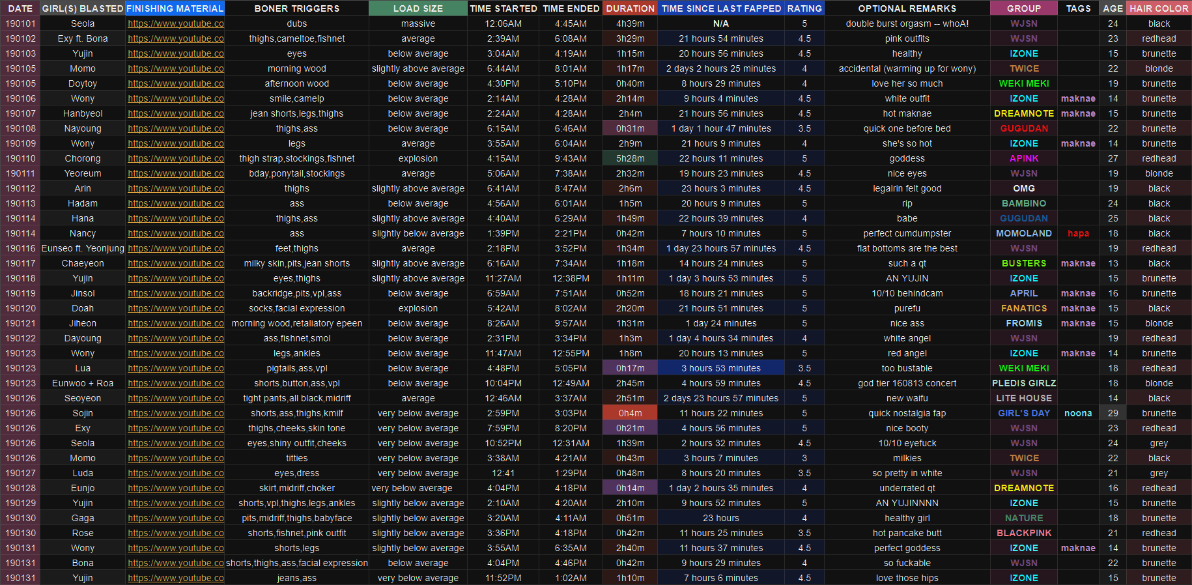Click the LITE HOUSE group cell

1024,398
